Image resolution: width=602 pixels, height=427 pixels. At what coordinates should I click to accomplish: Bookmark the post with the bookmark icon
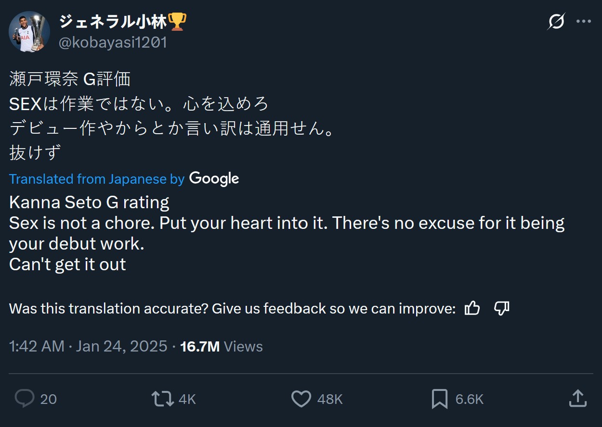click(x=439, y=399)
